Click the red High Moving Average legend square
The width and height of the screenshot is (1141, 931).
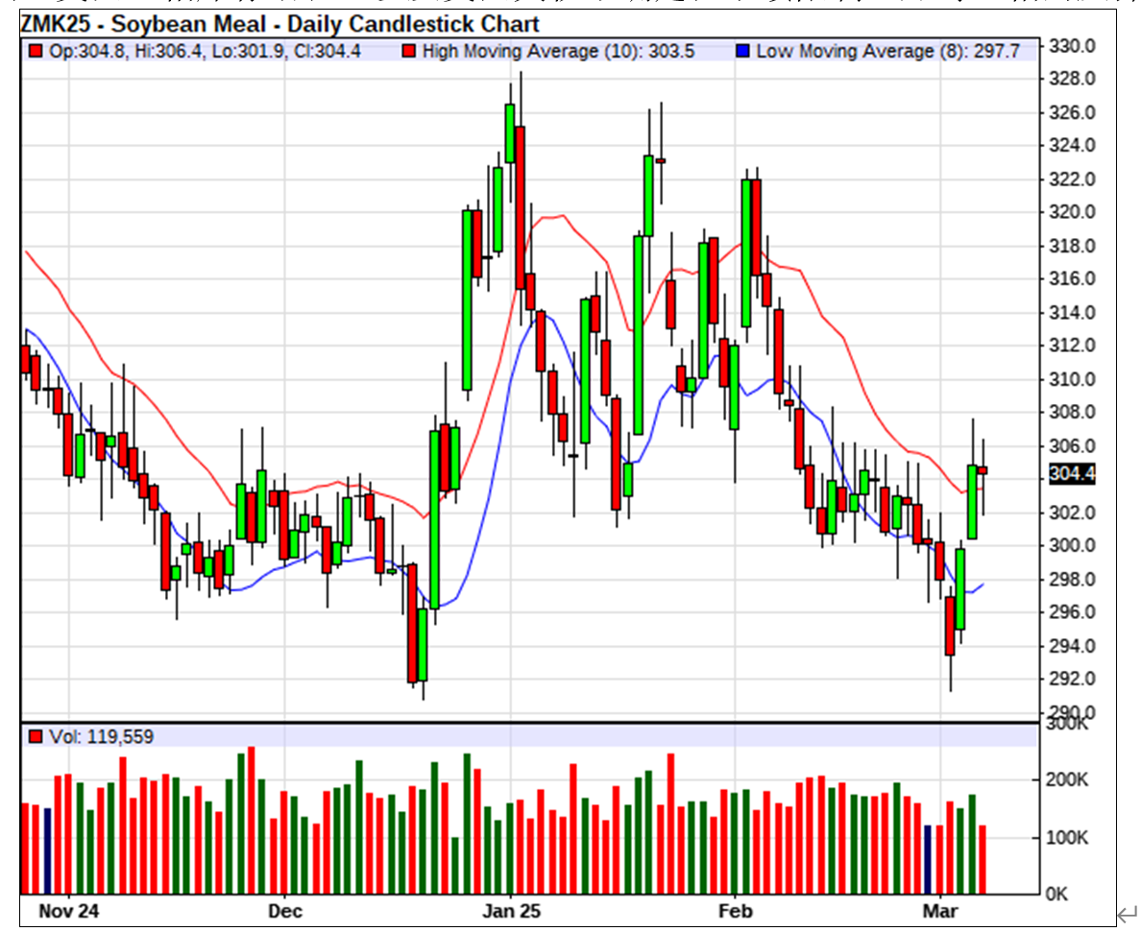(408, 51)
